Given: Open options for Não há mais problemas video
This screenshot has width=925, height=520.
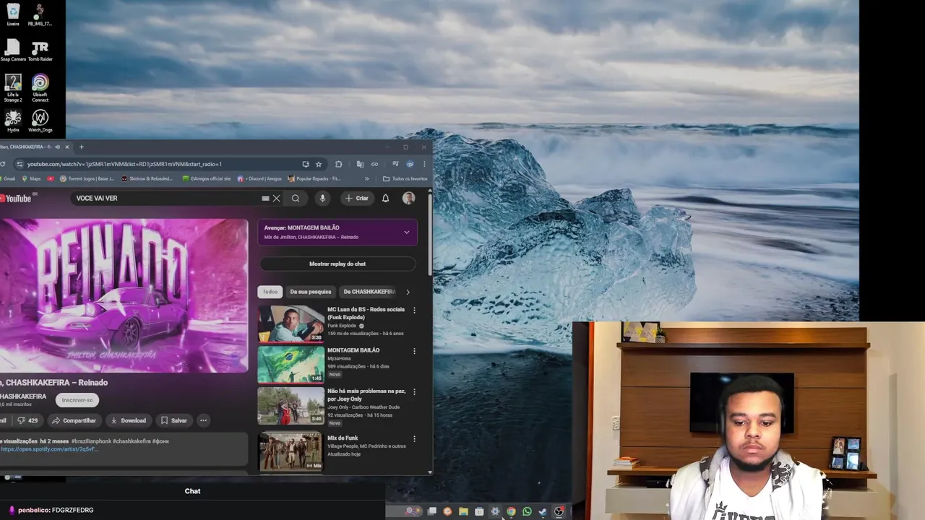Looking at the screenshot, I should coord(414,393).
